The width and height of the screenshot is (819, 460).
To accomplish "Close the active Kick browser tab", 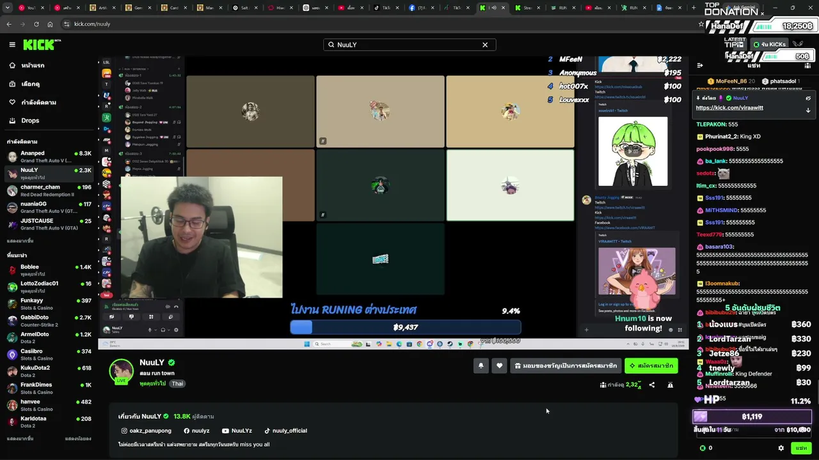I will 503,8.
